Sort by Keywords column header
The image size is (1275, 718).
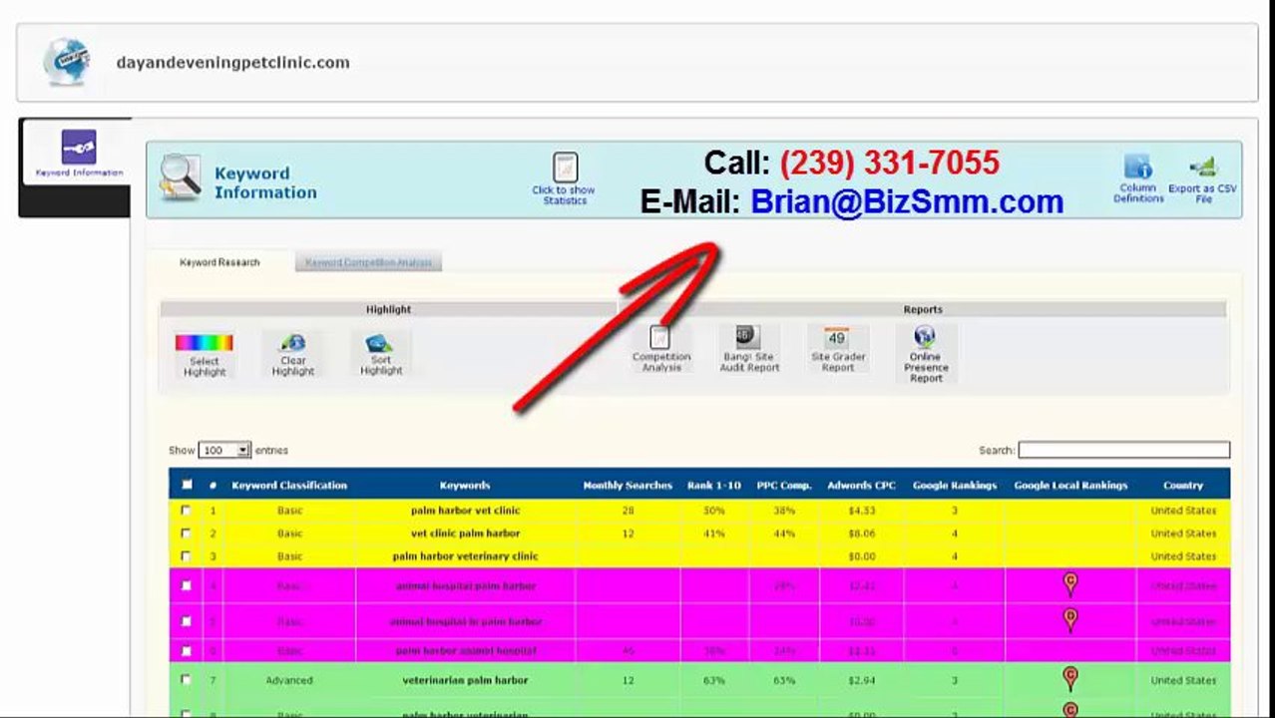pos(465,486)
